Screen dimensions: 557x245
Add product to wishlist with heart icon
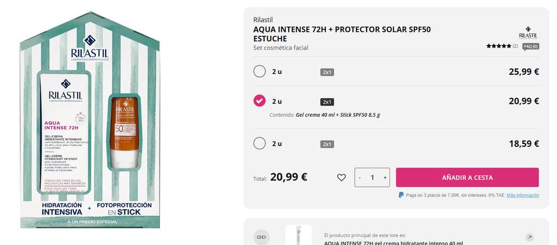(x=342, y=178)
